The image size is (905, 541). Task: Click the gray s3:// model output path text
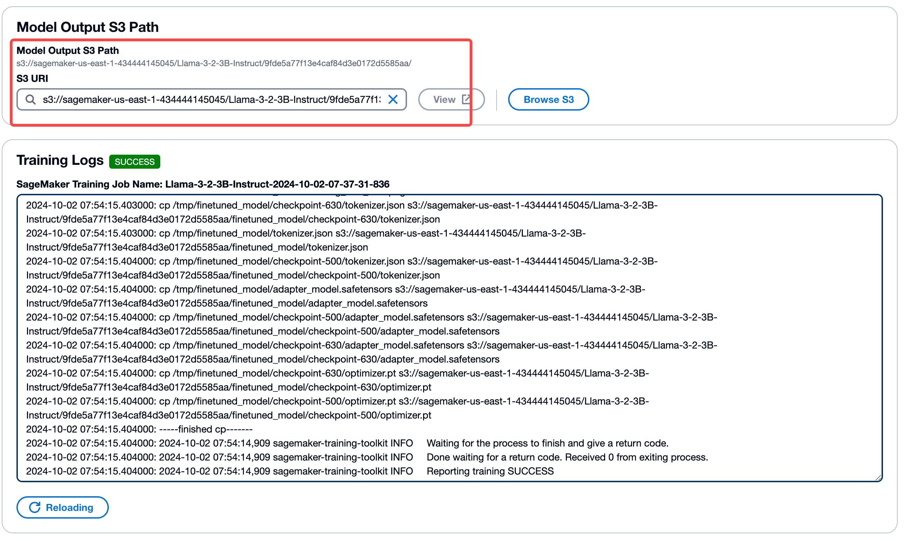pyautogui.click(x=213, y=63)
